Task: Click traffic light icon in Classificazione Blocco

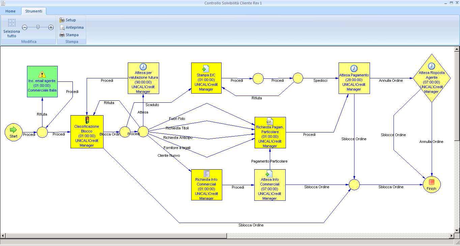Action: coord(87,120)
